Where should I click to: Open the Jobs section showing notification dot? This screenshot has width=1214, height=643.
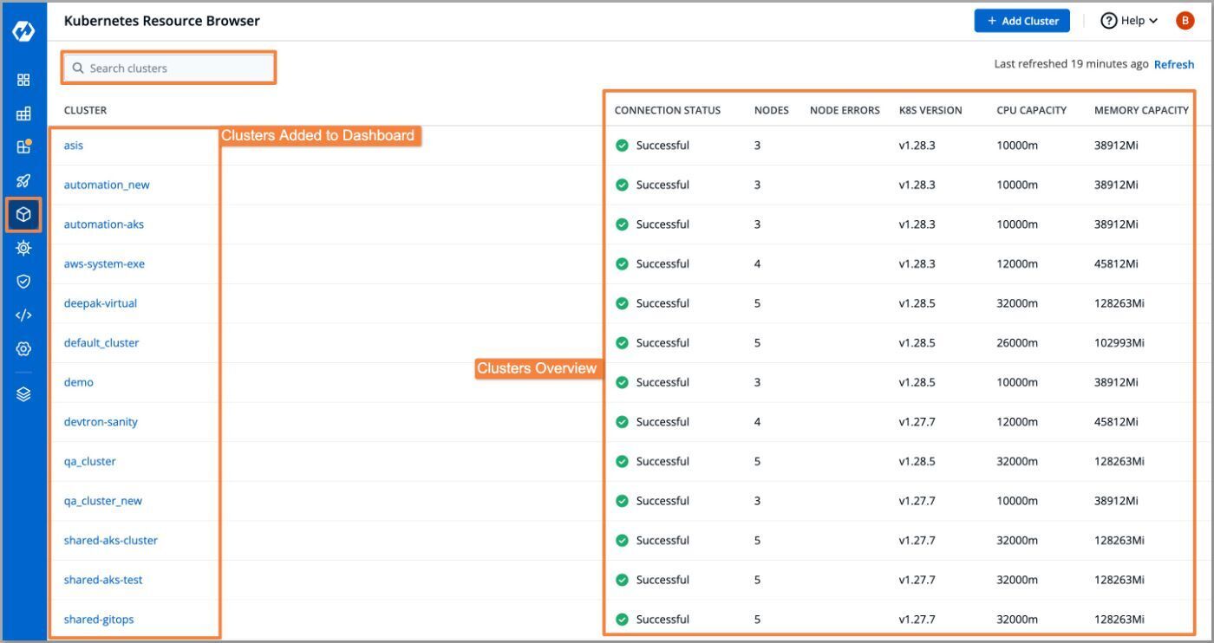(23, 146)
